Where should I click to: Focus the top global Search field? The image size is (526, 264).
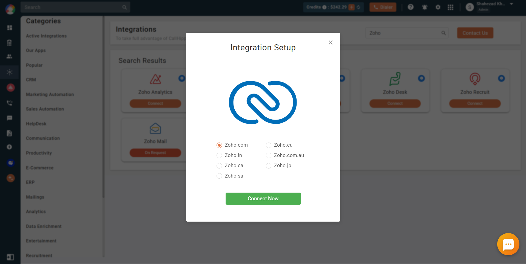[75, 7]
